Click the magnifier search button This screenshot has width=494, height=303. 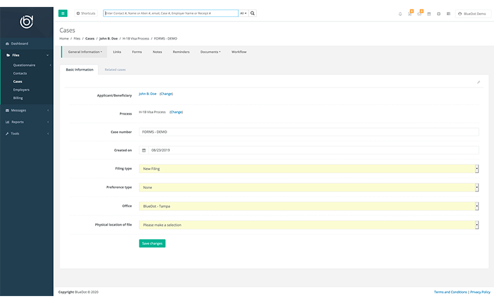click(x=252, y=13)
